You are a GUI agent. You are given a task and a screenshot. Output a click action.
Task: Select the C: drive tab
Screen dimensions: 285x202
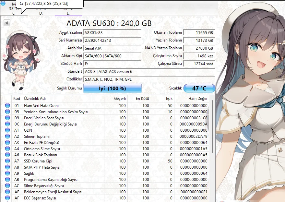click(14, 8)
